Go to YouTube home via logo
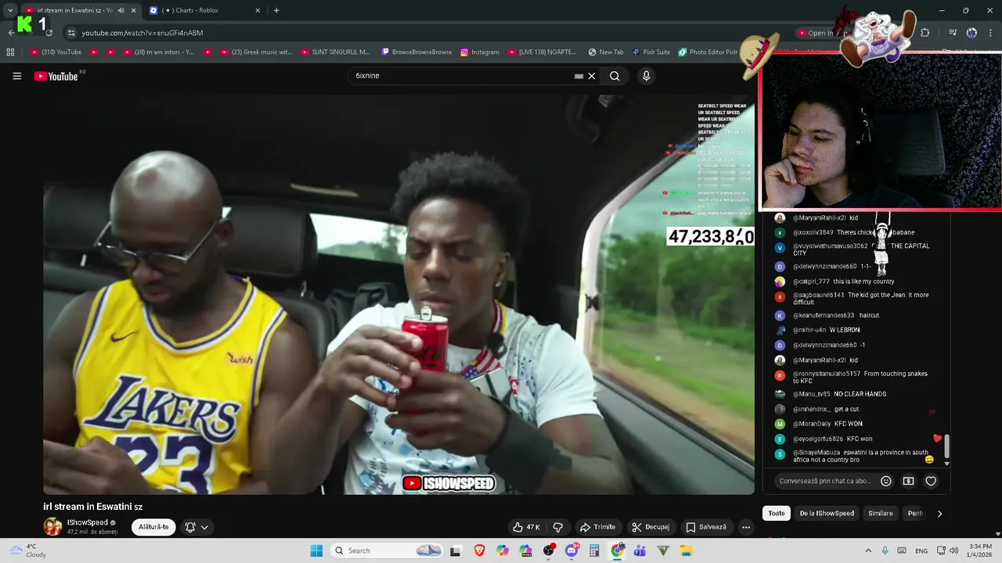 [x=56, y=76]
